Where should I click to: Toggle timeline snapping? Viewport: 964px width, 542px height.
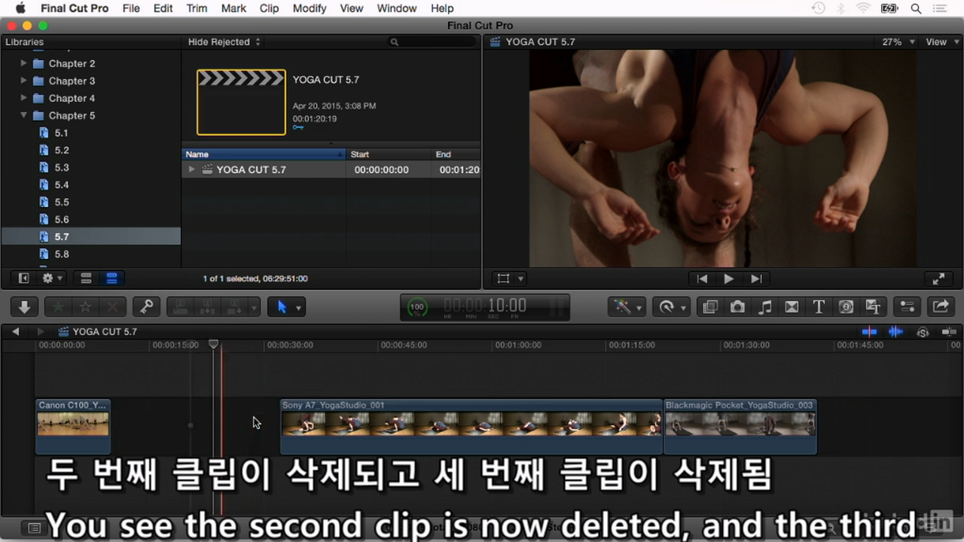[948, 332]
